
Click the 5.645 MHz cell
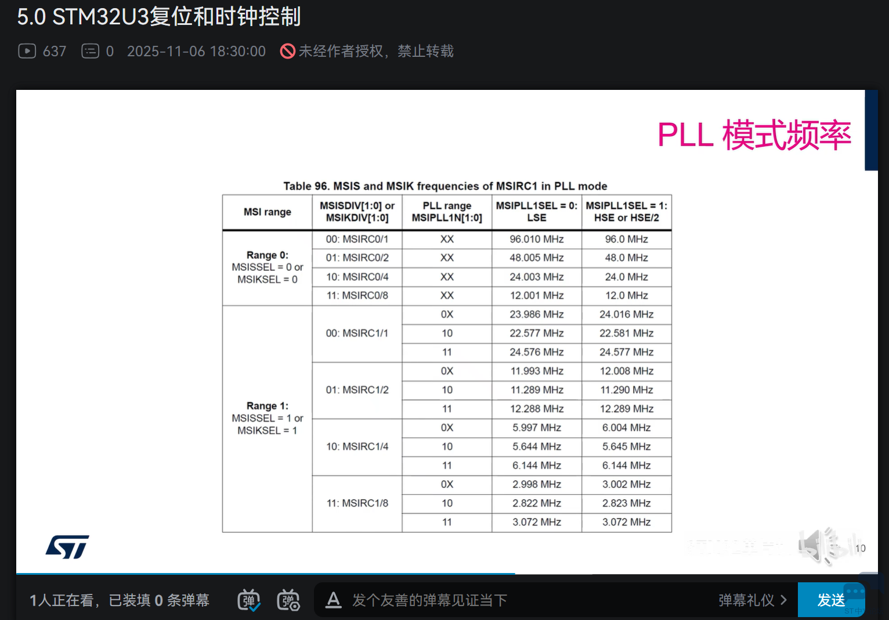(x=627, y=447)
